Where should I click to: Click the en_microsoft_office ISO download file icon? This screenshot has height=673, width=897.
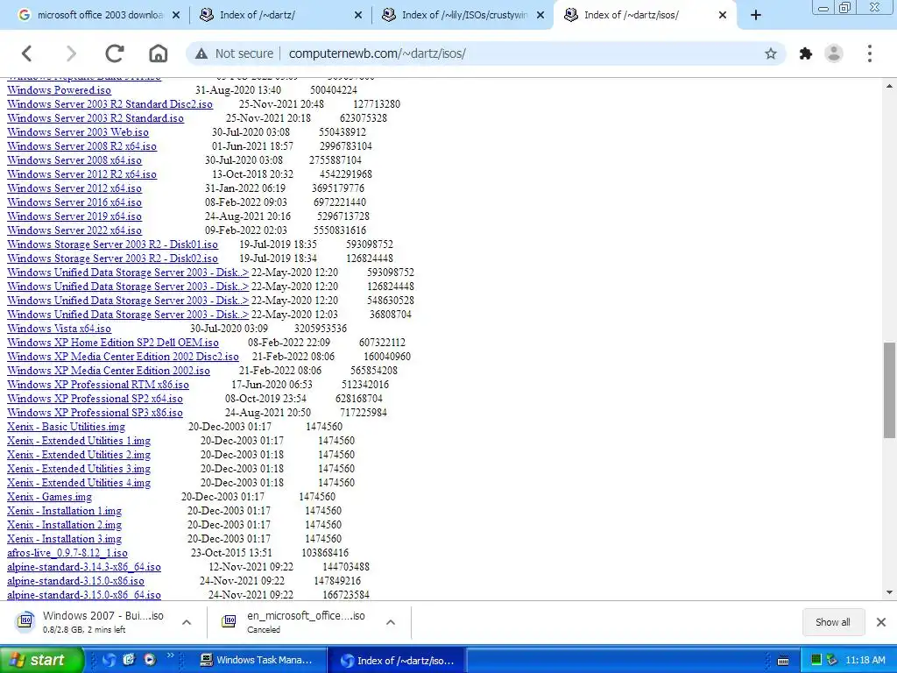pyautogui.click(x=229, y=621)
